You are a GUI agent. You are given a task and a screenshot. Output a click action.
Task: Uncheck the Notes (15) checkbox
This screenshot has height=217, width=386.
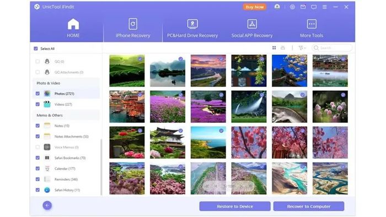[37, 126]
